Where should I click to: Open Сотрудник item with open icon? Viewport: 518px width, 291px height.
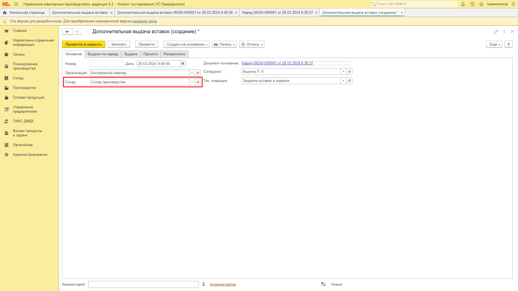349,72
